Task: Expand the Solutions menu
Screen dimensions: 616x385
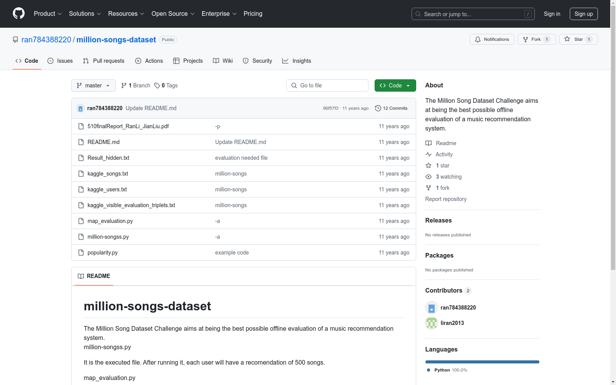Action: (85, 14)
